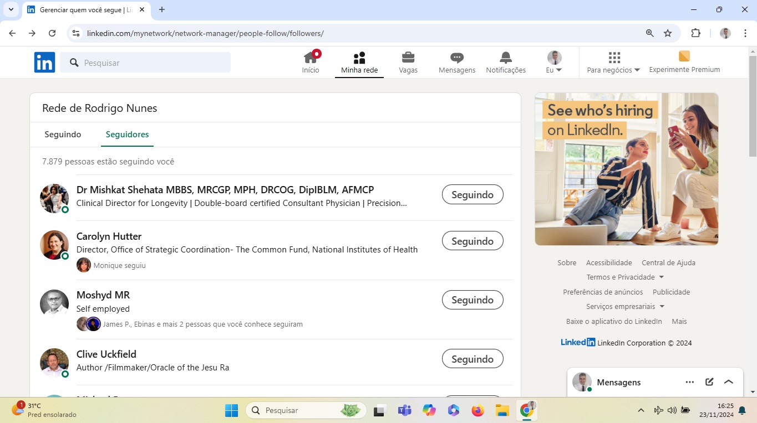Switch to the Seguindo tab
Image resolution: width=757 pixels, height=423 pixels.
click(x=63, y=135)
